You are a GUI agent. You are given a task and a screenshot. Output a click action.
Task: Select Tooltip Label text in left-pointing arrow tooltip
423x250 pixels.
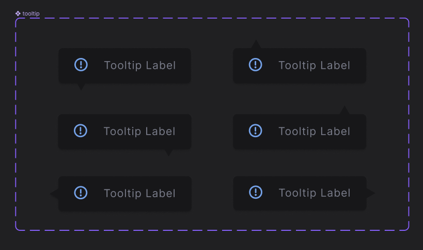pyautogui.click(x=139, y=194)
